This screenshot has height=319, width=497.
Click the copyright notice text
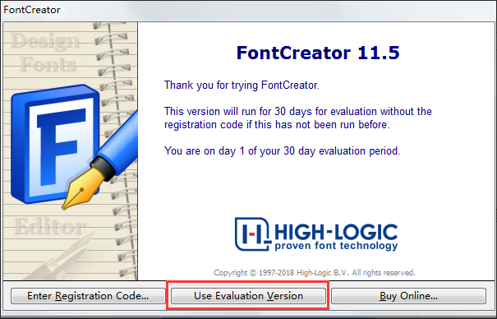[x=315, y=273]
